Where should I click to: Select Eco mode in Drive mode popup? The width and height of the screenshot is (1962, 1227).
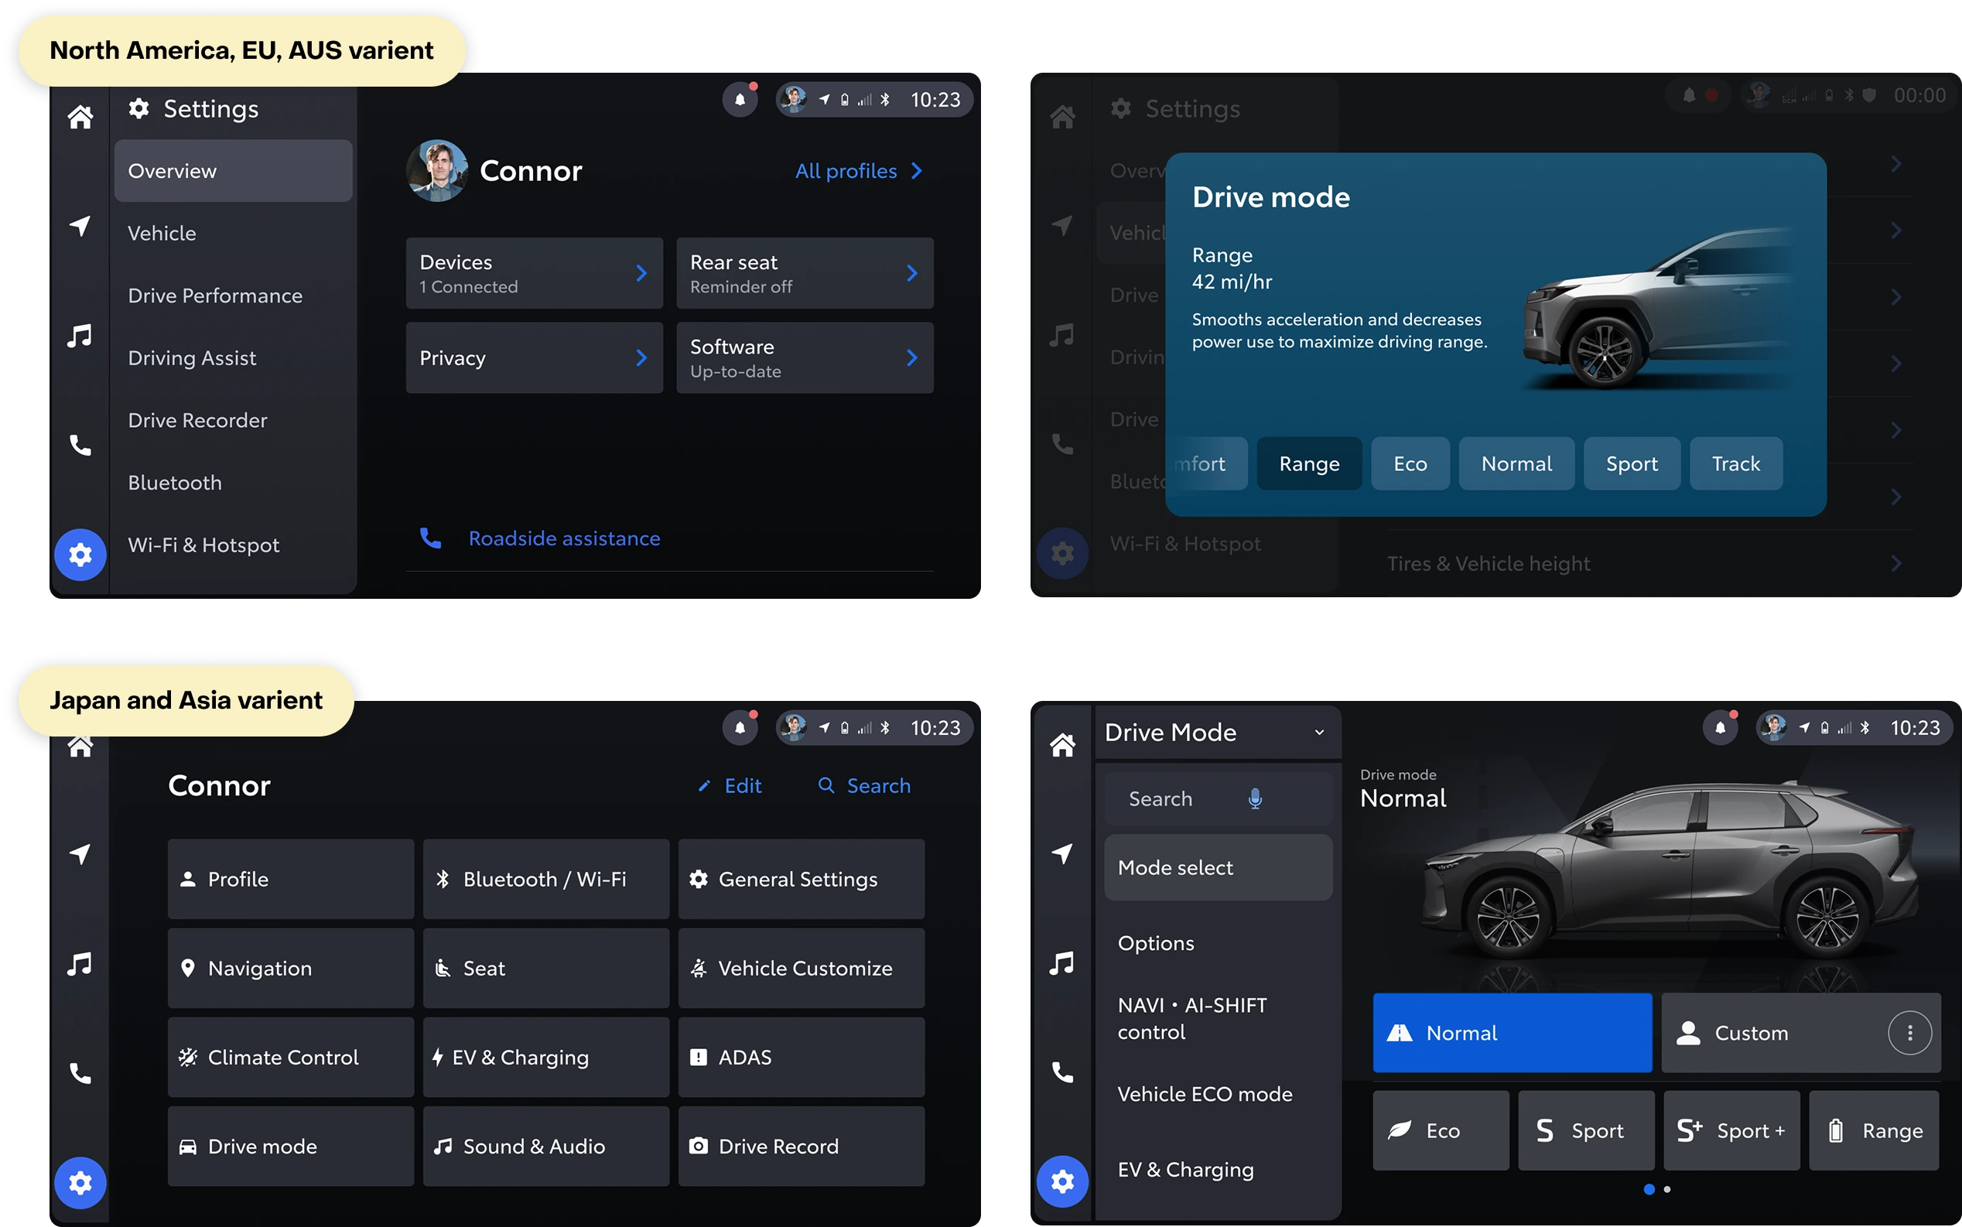tap(1410, 463)
